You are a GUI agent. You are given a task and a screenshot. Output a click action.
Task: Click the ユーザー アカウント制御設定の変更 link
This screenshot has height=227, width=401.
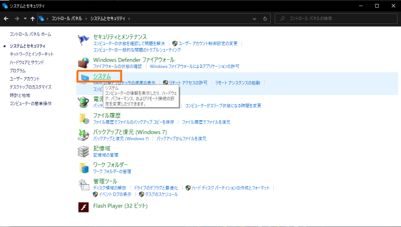coord(208,43)
